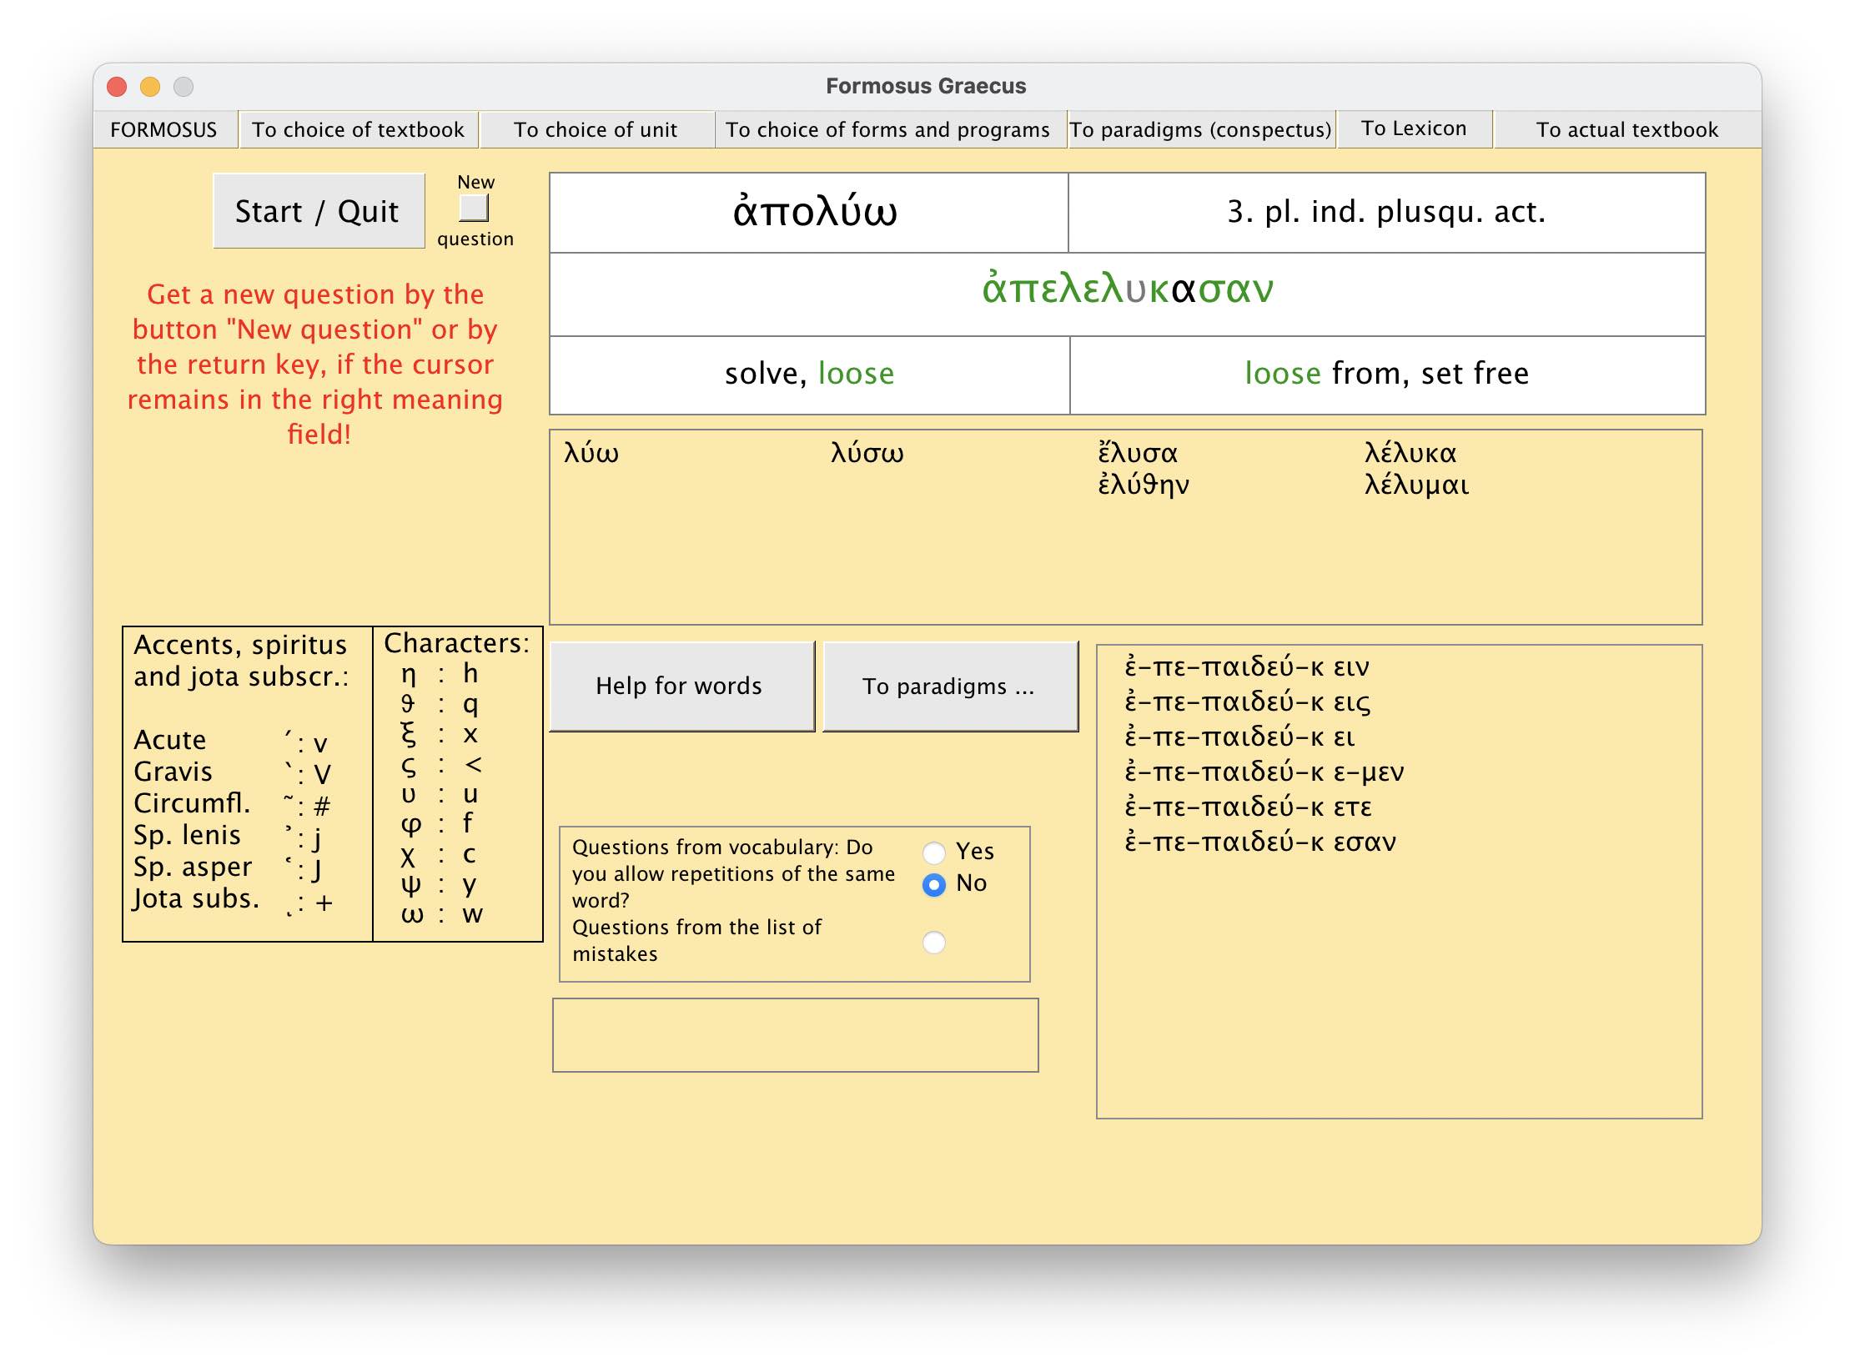Click the To paradigms ... button

tap(949, 686)
